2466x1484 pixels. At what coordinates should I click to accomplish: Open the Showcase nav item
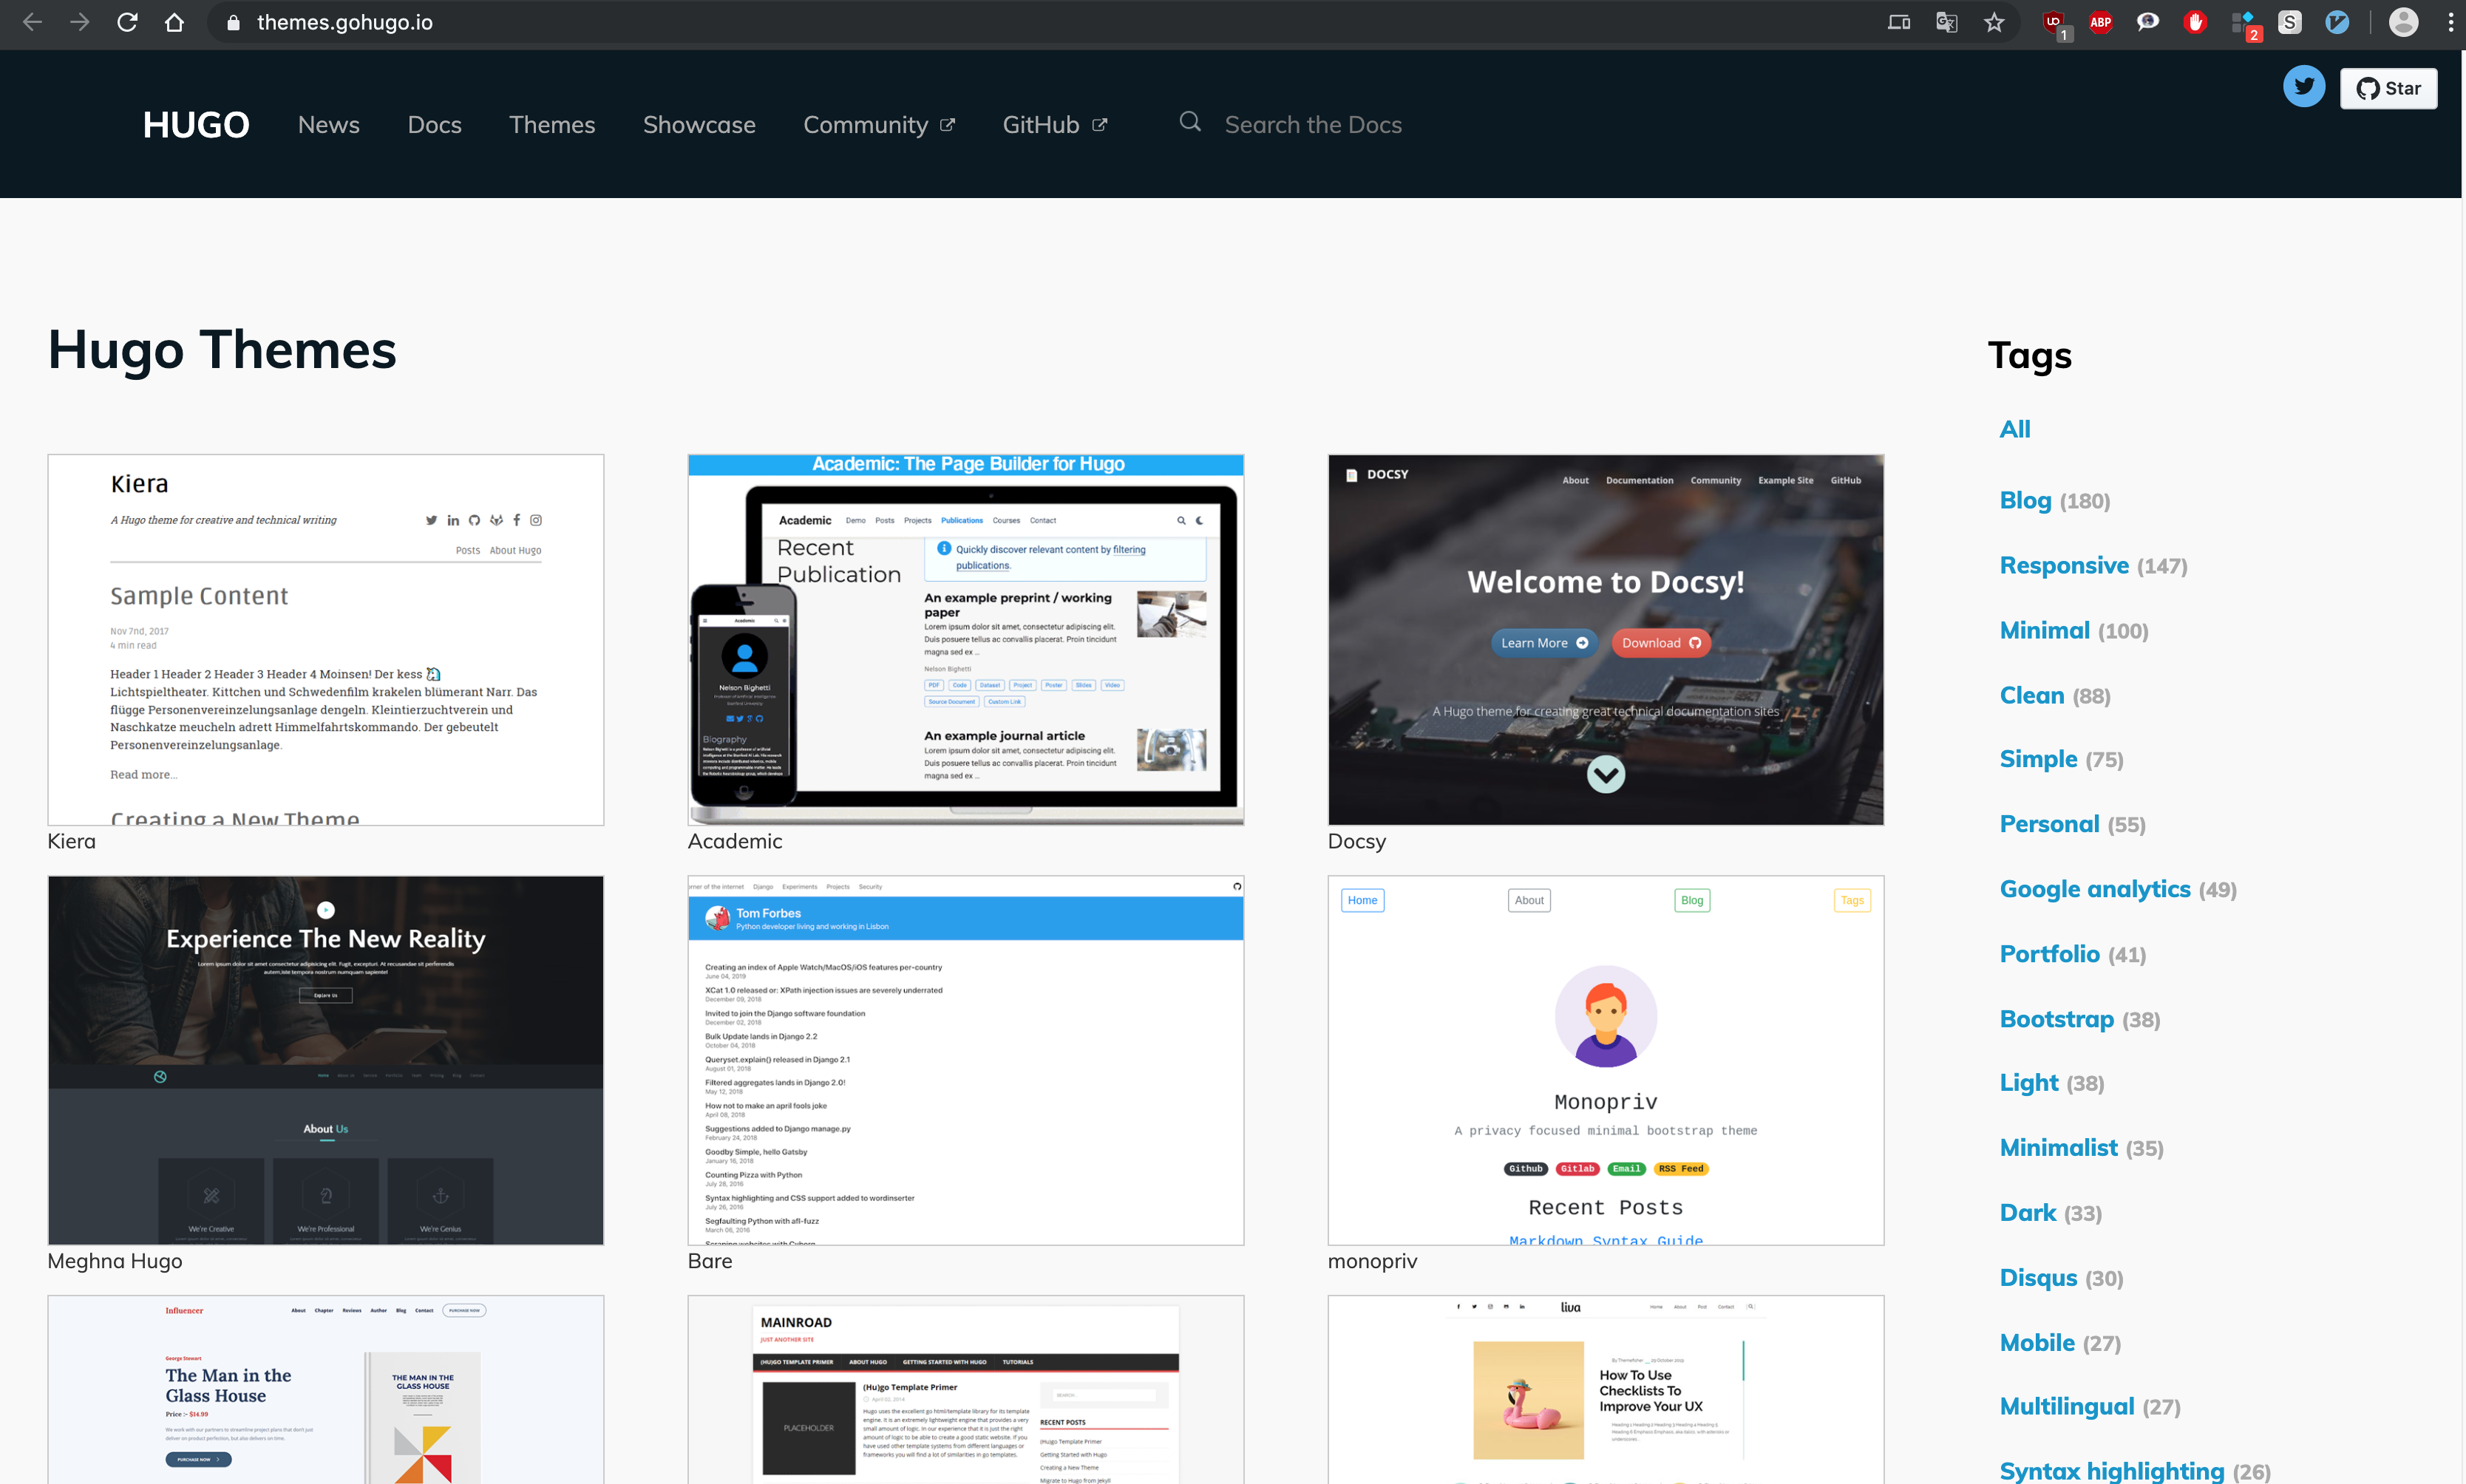[699, 125]
